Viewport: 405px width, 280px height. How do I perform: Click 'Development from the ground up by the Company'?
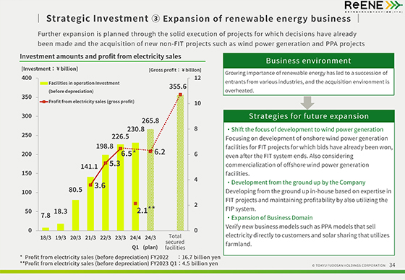[298, 183]
